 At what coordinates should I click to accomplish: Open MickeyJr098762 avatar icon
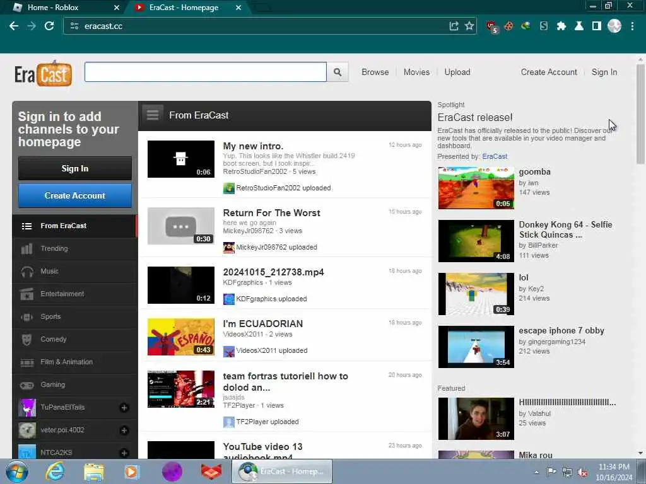pos(228,247)
